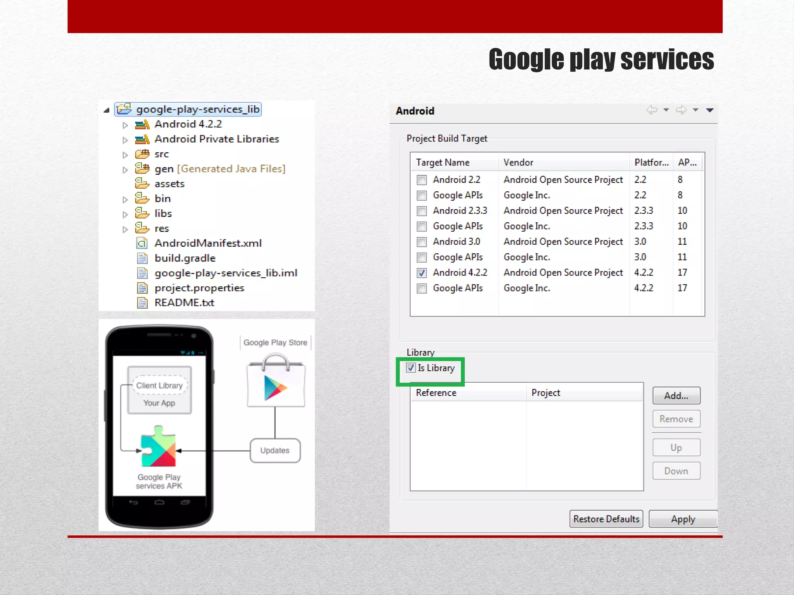Click the Google Play services puzzle icon
Viewport: 794px width, 595px height.
[159, 446]
